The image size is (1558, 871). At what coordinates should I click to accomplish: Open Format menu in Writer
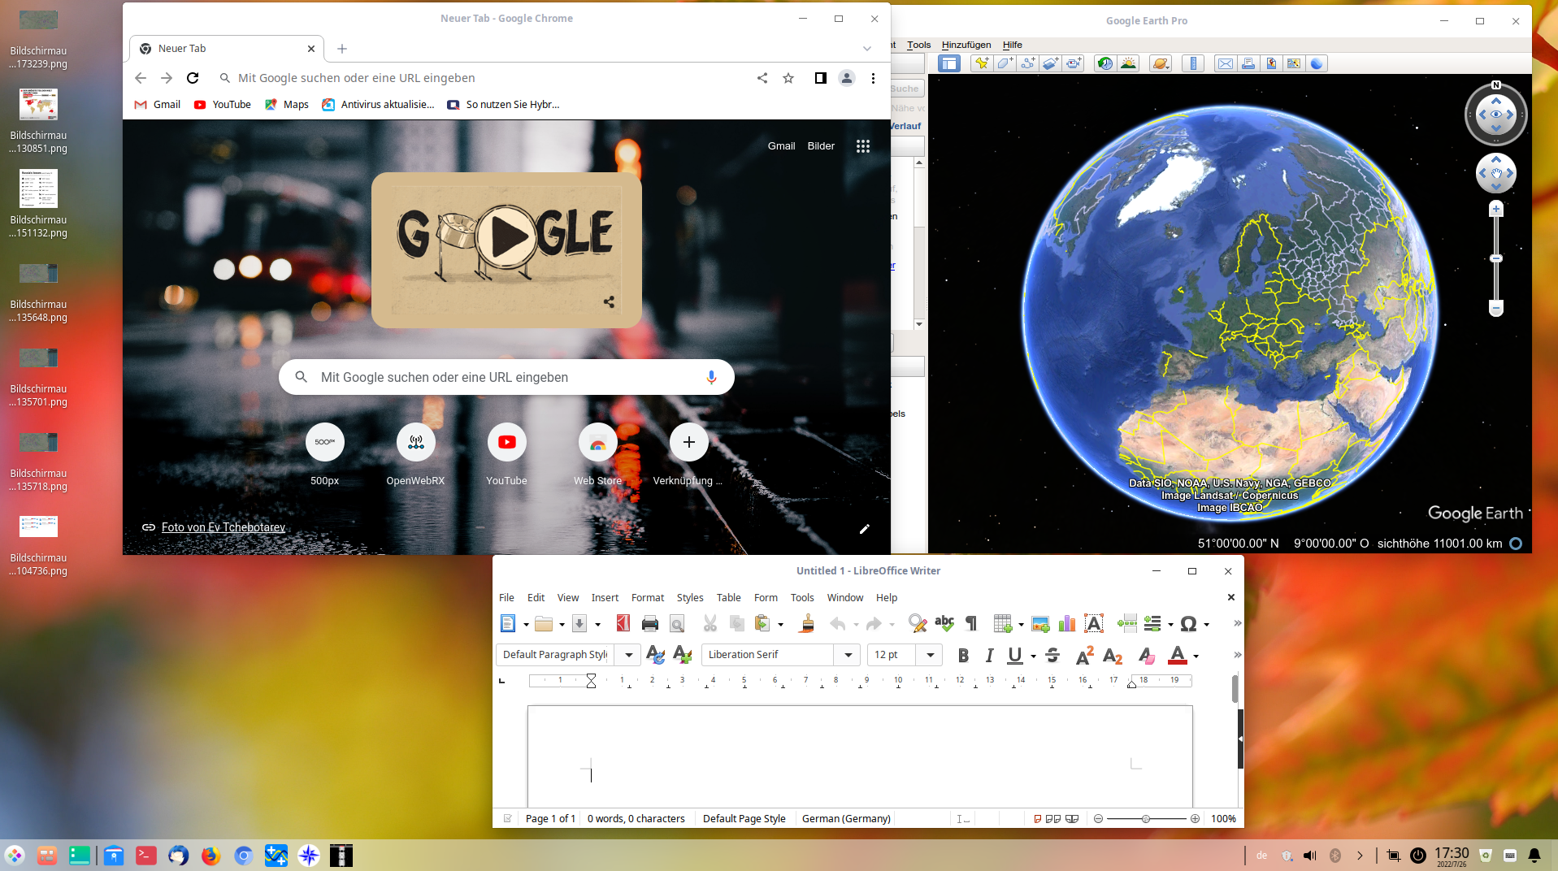[648, 597]
